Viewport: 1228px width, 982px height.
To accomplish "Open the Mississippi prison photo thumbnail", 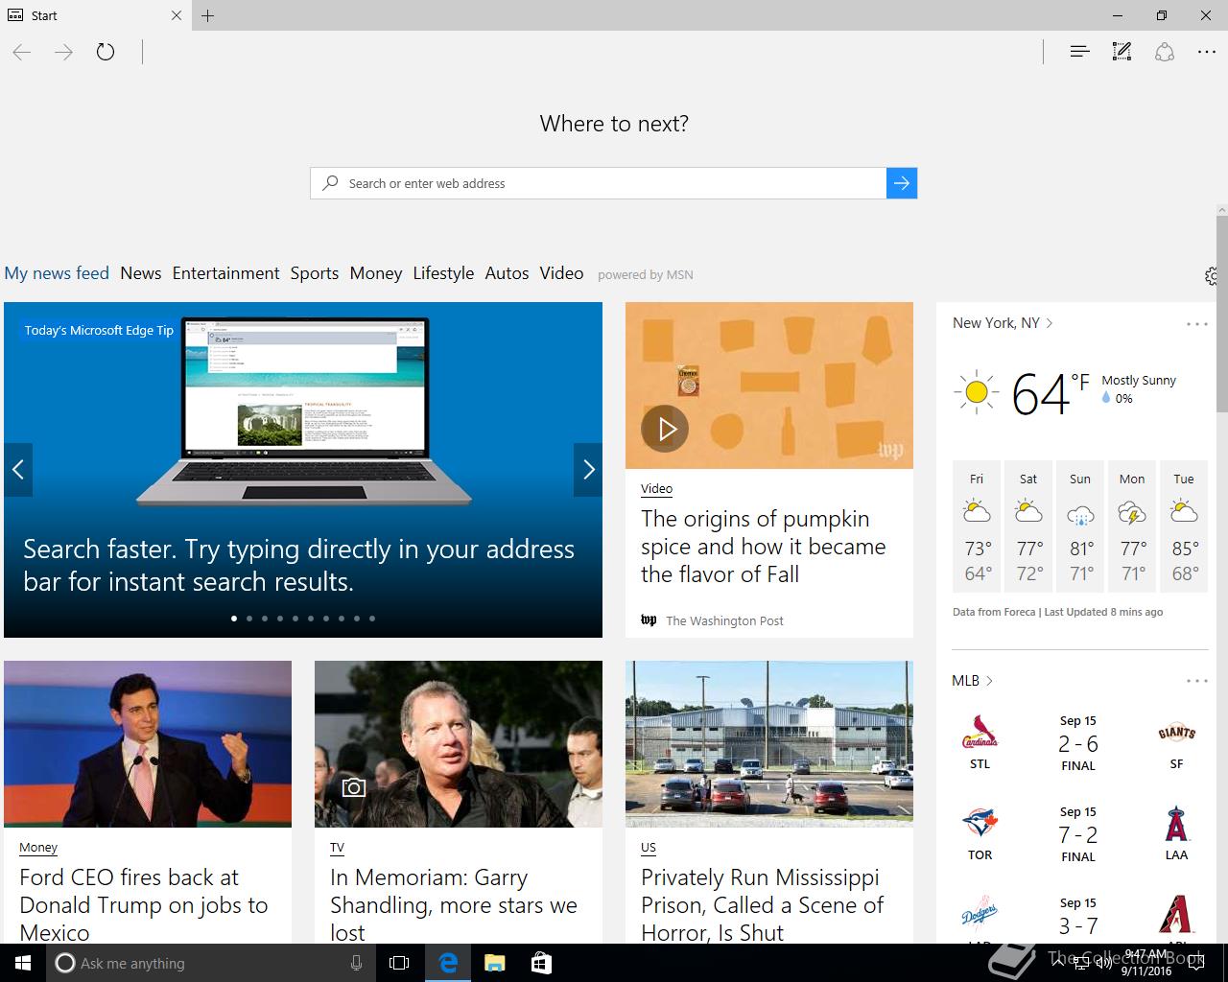I will click(x=769, y=744).
